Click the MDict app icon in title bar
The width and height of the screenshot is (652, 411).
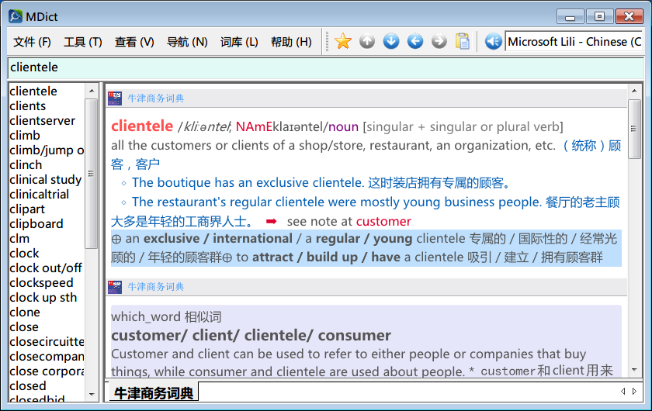[x=16, y=16]
